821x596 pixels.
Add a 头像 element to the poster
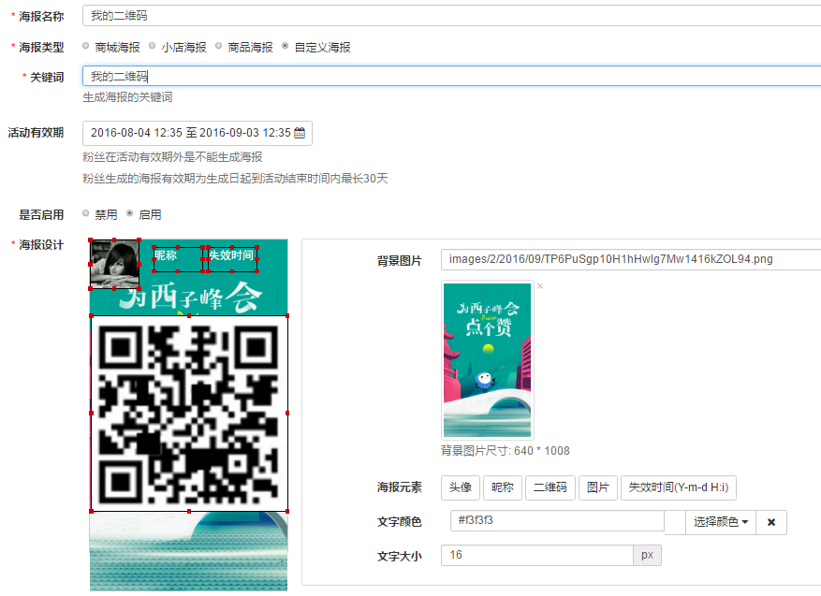(x=461, y=487)
